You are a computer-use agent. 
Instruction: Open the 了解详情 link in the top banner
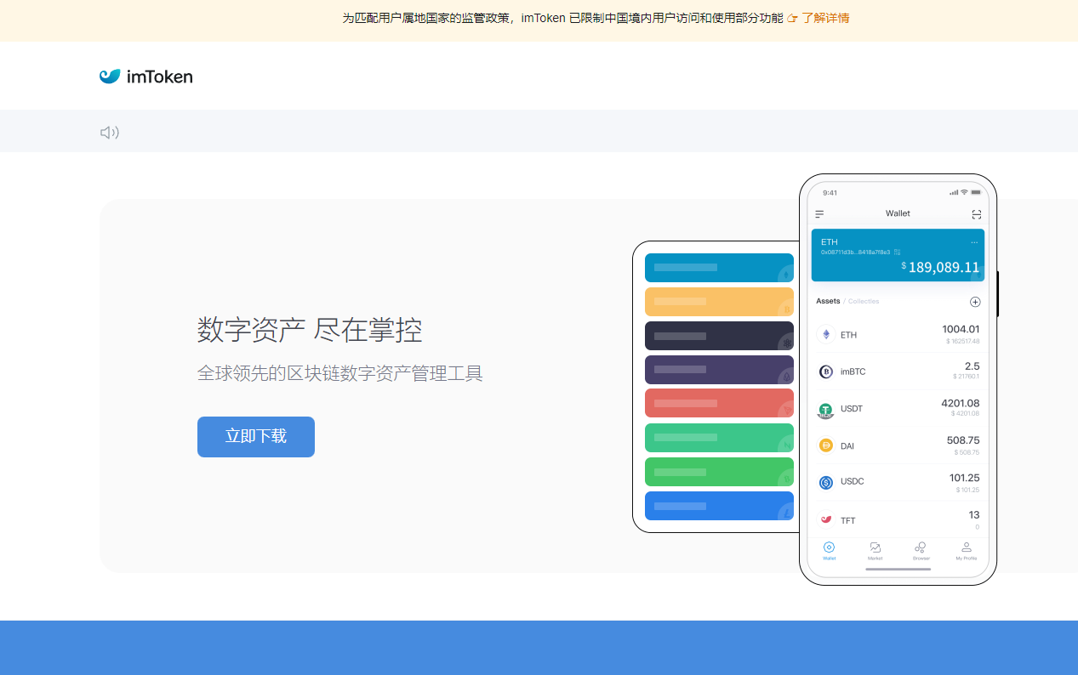pos(825,17)
